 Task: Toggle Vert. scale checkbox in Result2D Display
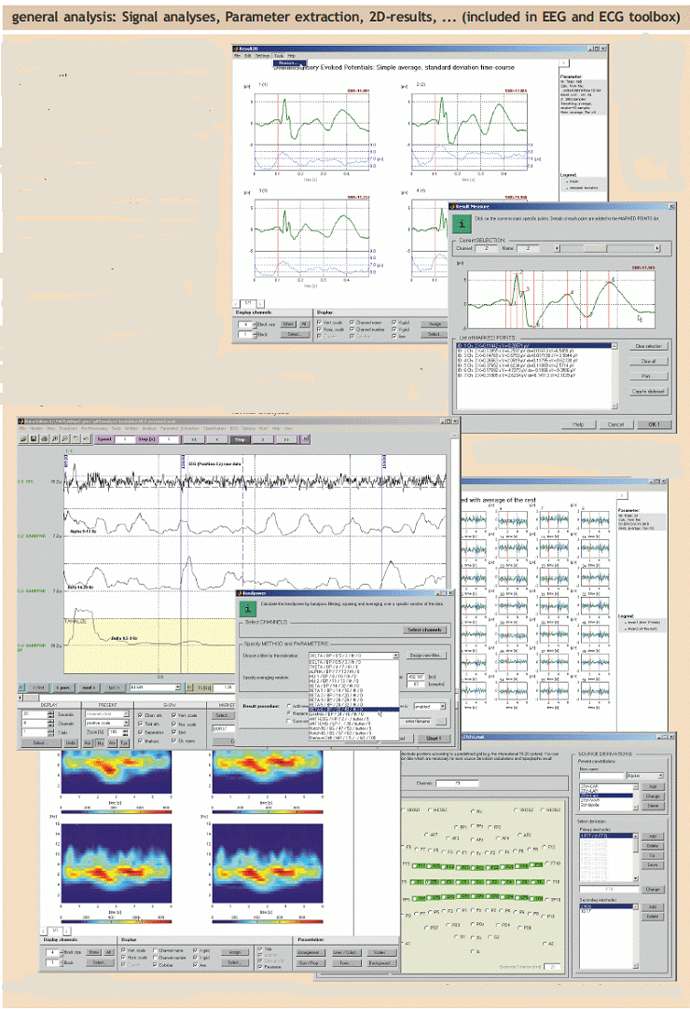pyautogui.click(x=319, y=323)
